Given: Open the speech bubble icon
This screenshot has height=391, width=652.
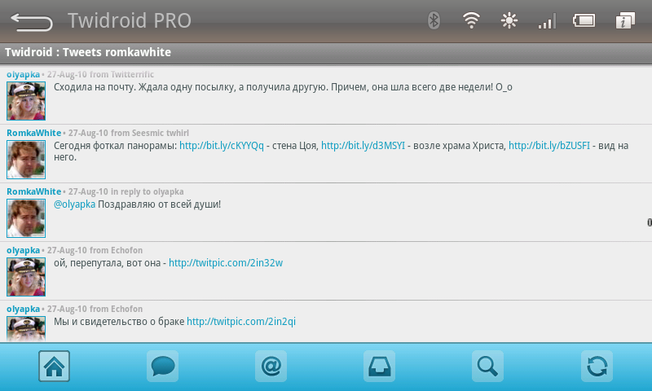Looking at the screenshot, I should pos(162,366).
